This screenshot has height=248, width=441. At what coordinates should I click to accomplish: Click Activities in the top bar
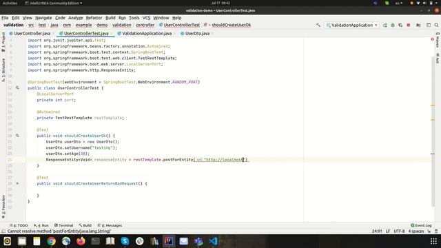[10, 3]
